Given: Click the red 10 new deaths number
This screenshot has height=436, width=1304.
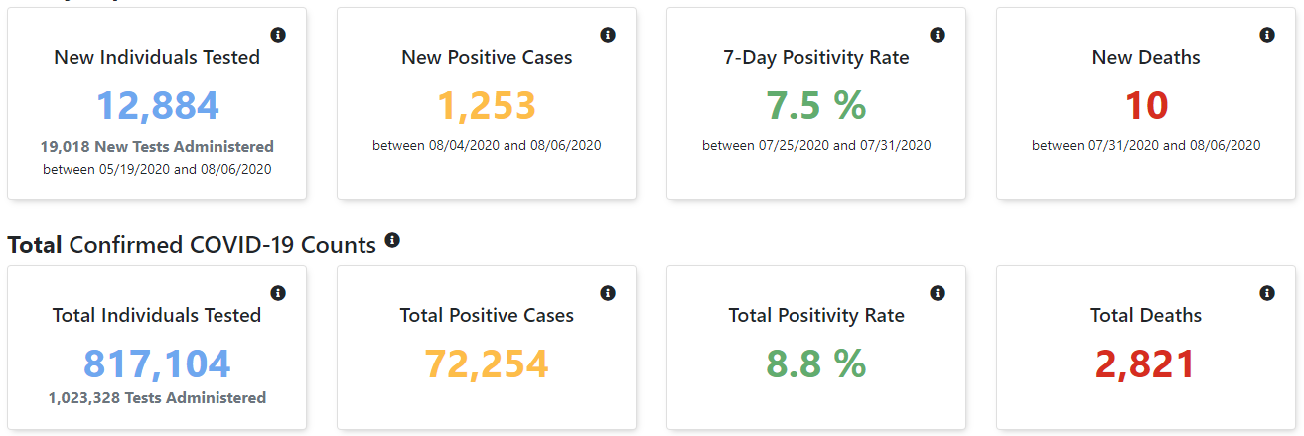Looking at the screenshot, I should [1146, 106].
